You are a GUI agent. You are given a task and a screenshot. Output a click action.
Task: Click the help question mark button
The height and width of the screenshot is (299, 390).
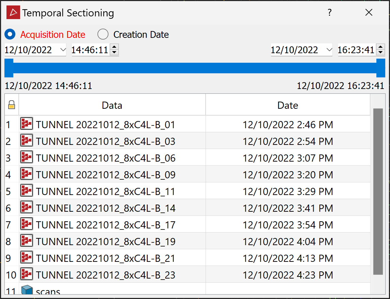pyautogui.click(x=329, y=13)
